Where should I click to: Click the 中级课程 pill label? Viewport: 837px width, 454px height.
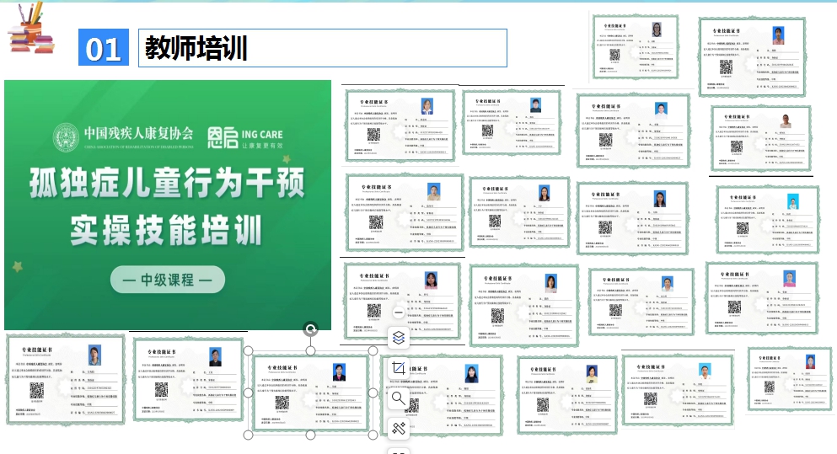168,280
